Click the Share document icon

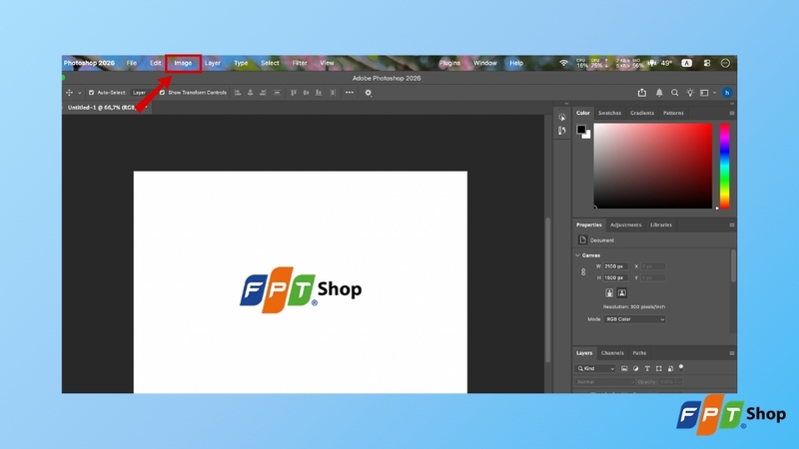(642, 92)
